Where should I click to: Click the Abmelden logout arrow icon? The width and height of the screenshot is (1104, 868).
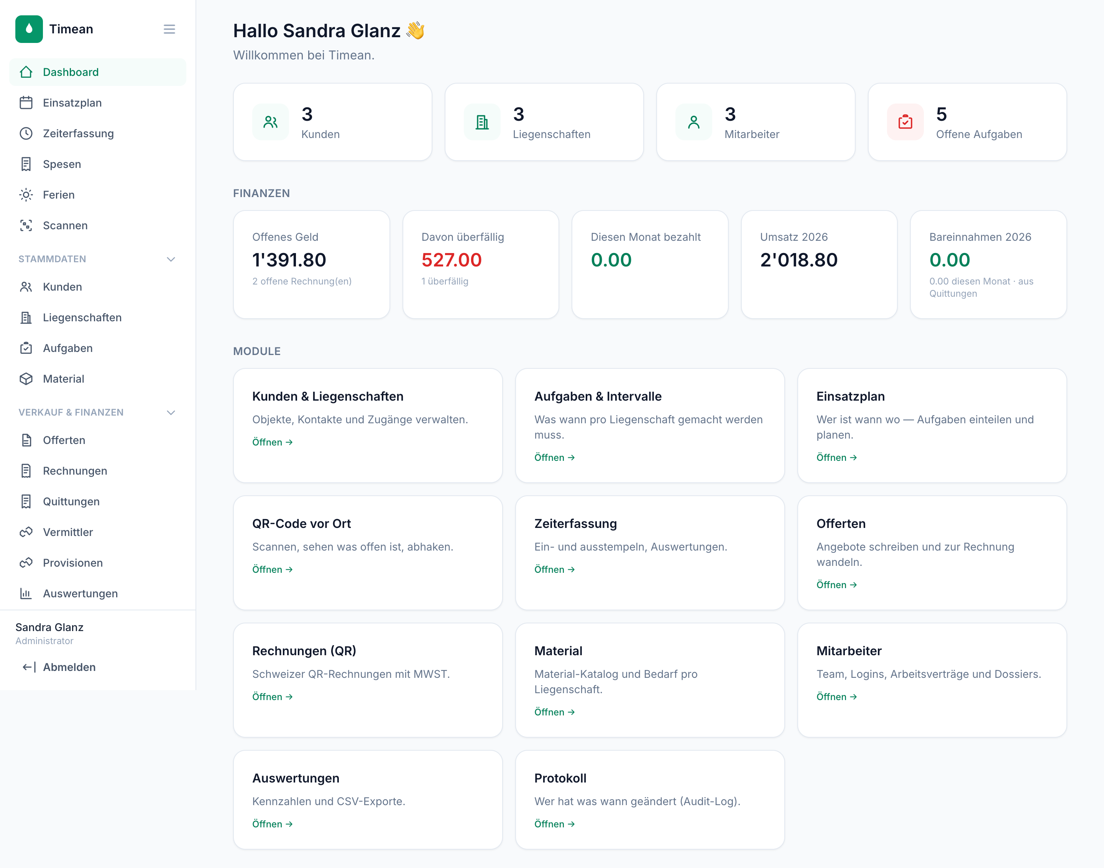pos(29,667)
